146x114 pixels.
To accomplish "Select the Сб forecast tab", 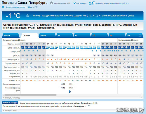I will tap(100, 35).
